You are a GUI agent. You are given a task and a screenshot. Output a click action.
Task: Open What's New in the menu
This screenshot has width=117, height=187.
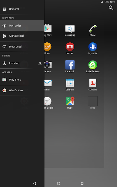pos(22,90)
